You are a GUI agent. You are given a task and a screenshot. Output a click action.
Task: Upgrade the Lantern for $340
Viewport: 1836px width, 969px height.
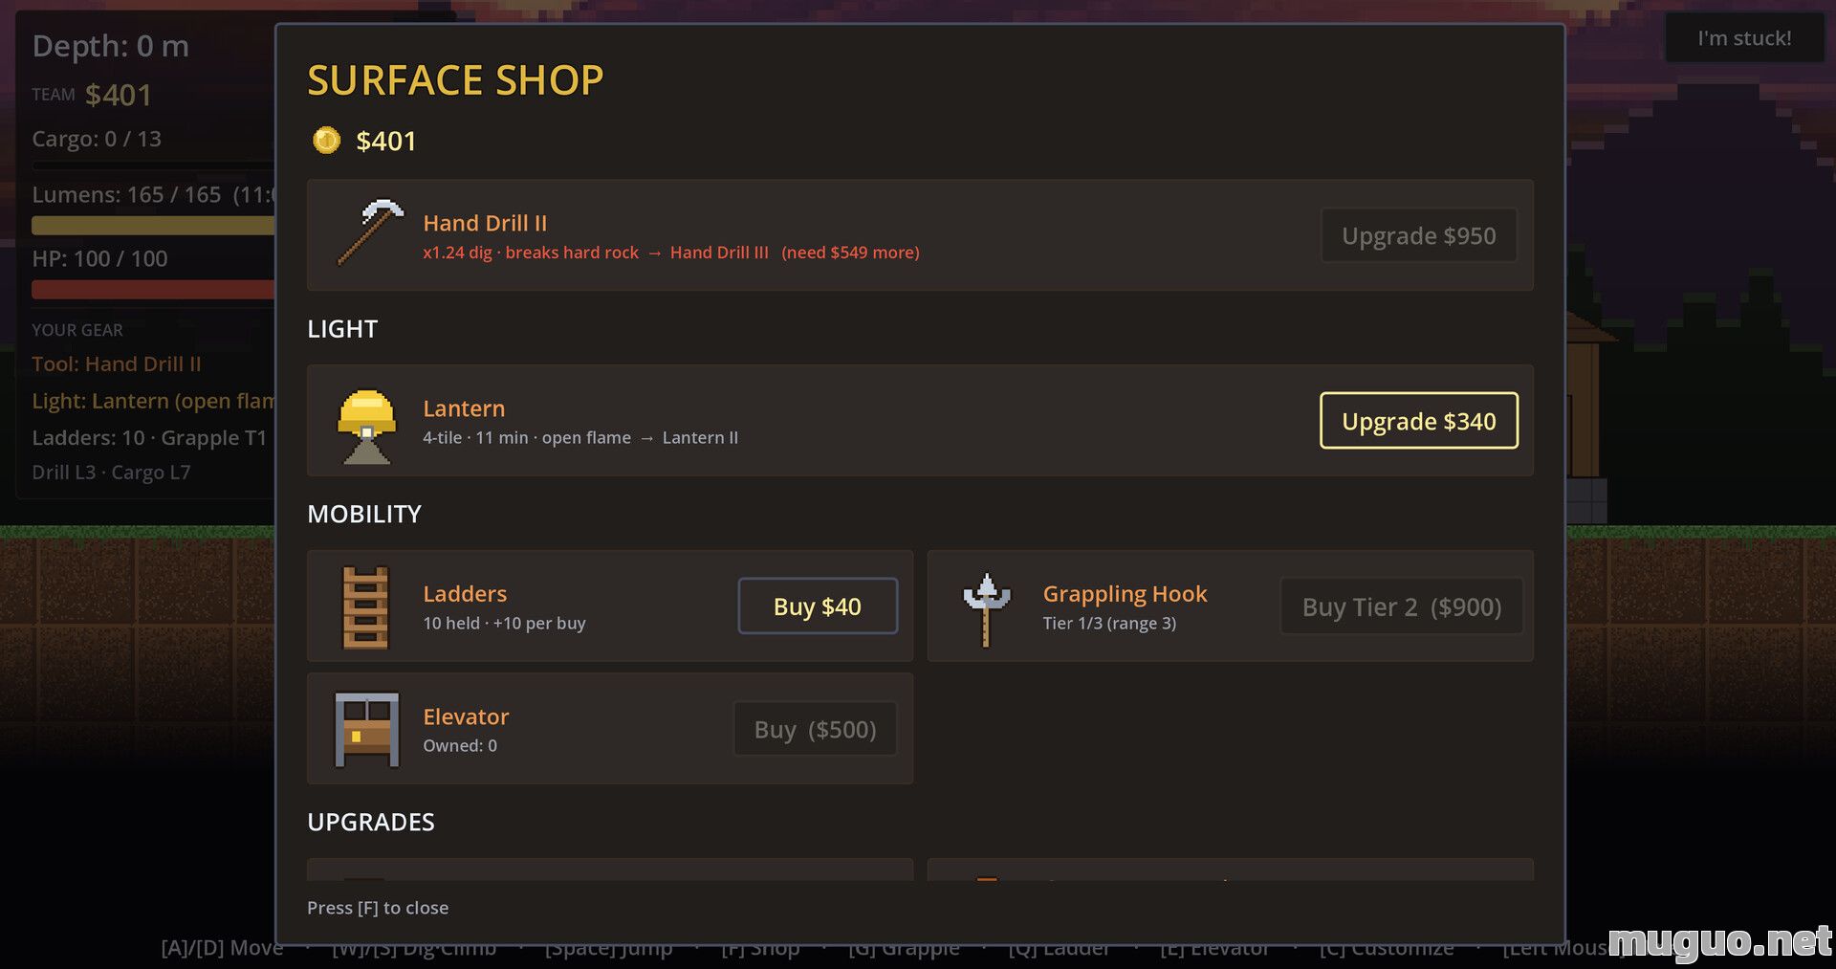(x=1418, y=421)
